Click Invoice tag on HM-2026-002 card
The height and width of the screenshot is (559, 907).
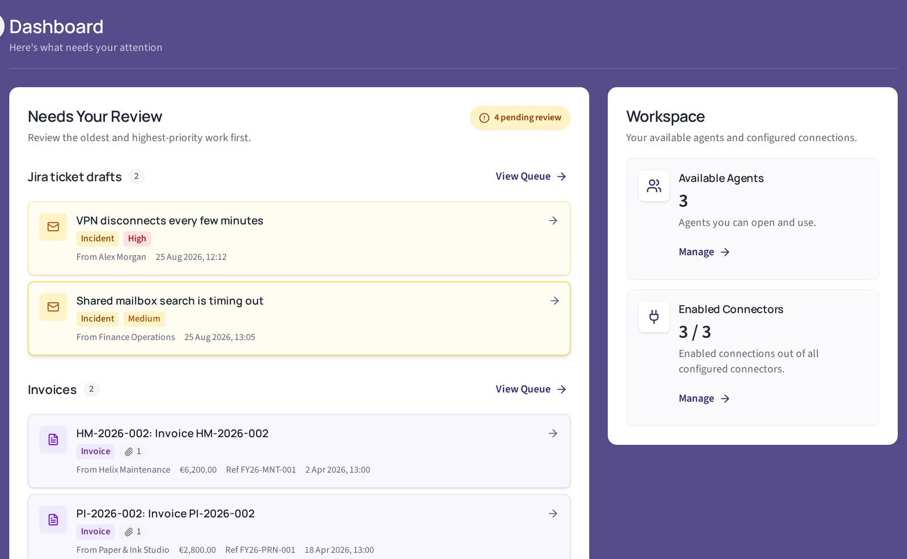click(x=95, y=451)
